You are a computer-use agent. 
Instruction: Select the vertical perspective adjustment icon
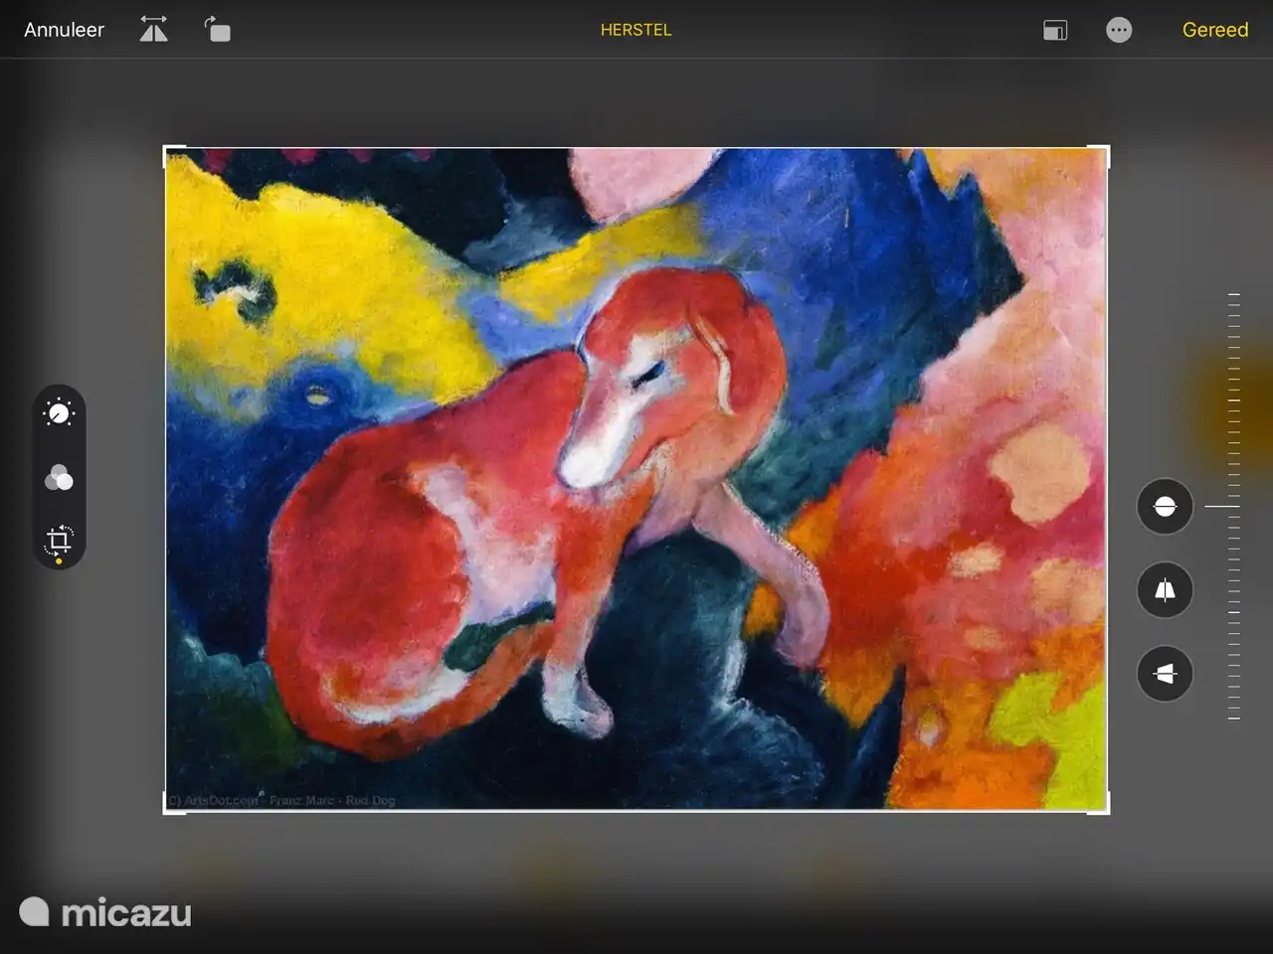[1165, 590]
